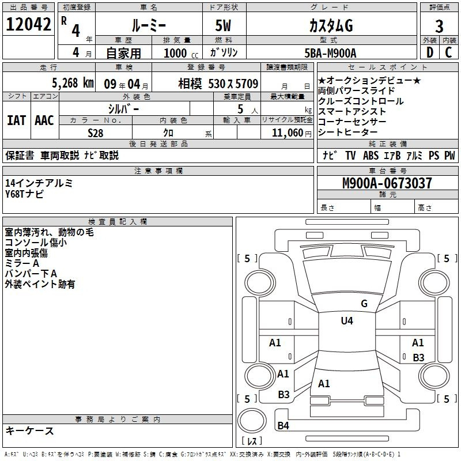Viewport: 461px width, 461px height.
Task: Select the exterior color シルバー
Action: point(124,109)
